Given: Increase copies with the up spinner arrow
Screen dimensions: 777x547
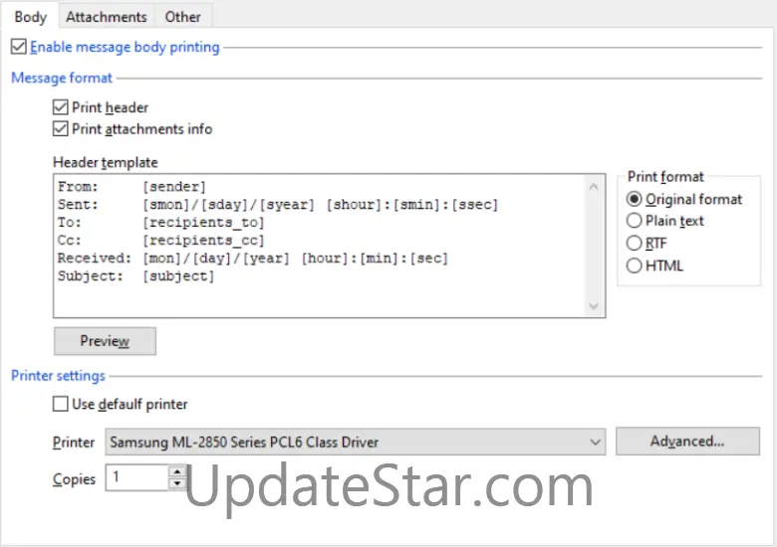Looking at the screenshot, I should (177, 470).
